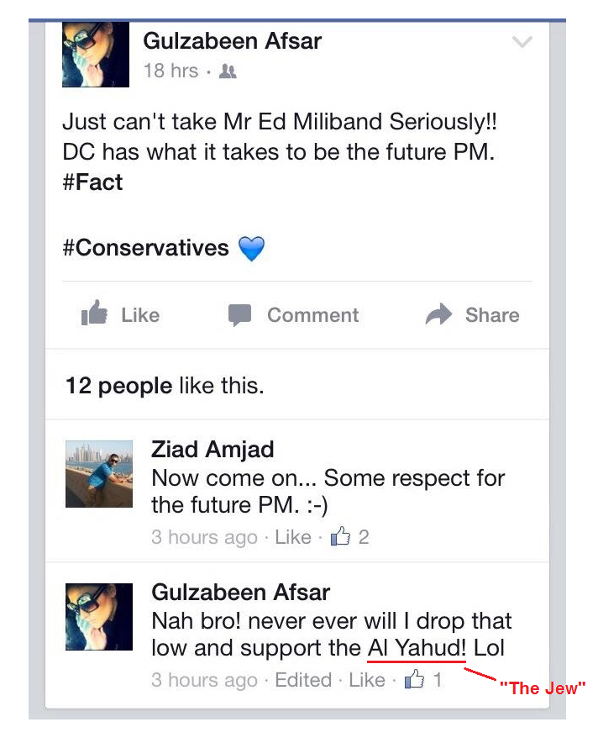Screen dimensions: 598x743
Task: Click the audience friends icon beside 18 hrs
Action: click(228, 71)
